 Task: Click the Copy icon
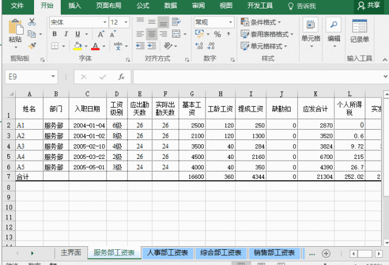(32, 34)
